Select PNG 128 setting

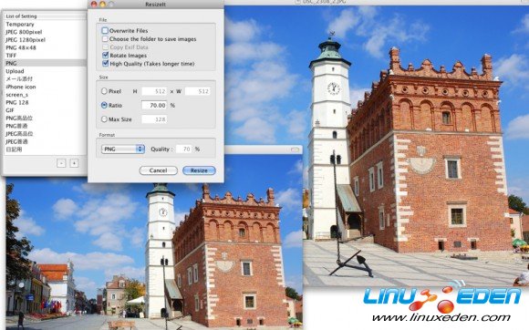(46, 102)
